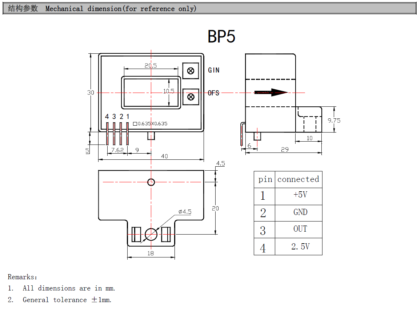
Task: Click the right rectangular slot beside ø4.5 hole
Action: (x=166, y=235)
